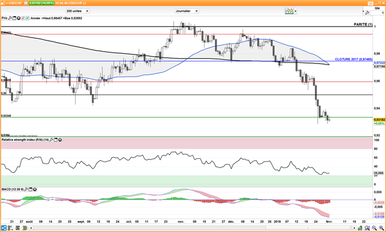Click the green chart icon at bottom right
This screenshot has height=232, width=386.
click(x=360, y=228)
